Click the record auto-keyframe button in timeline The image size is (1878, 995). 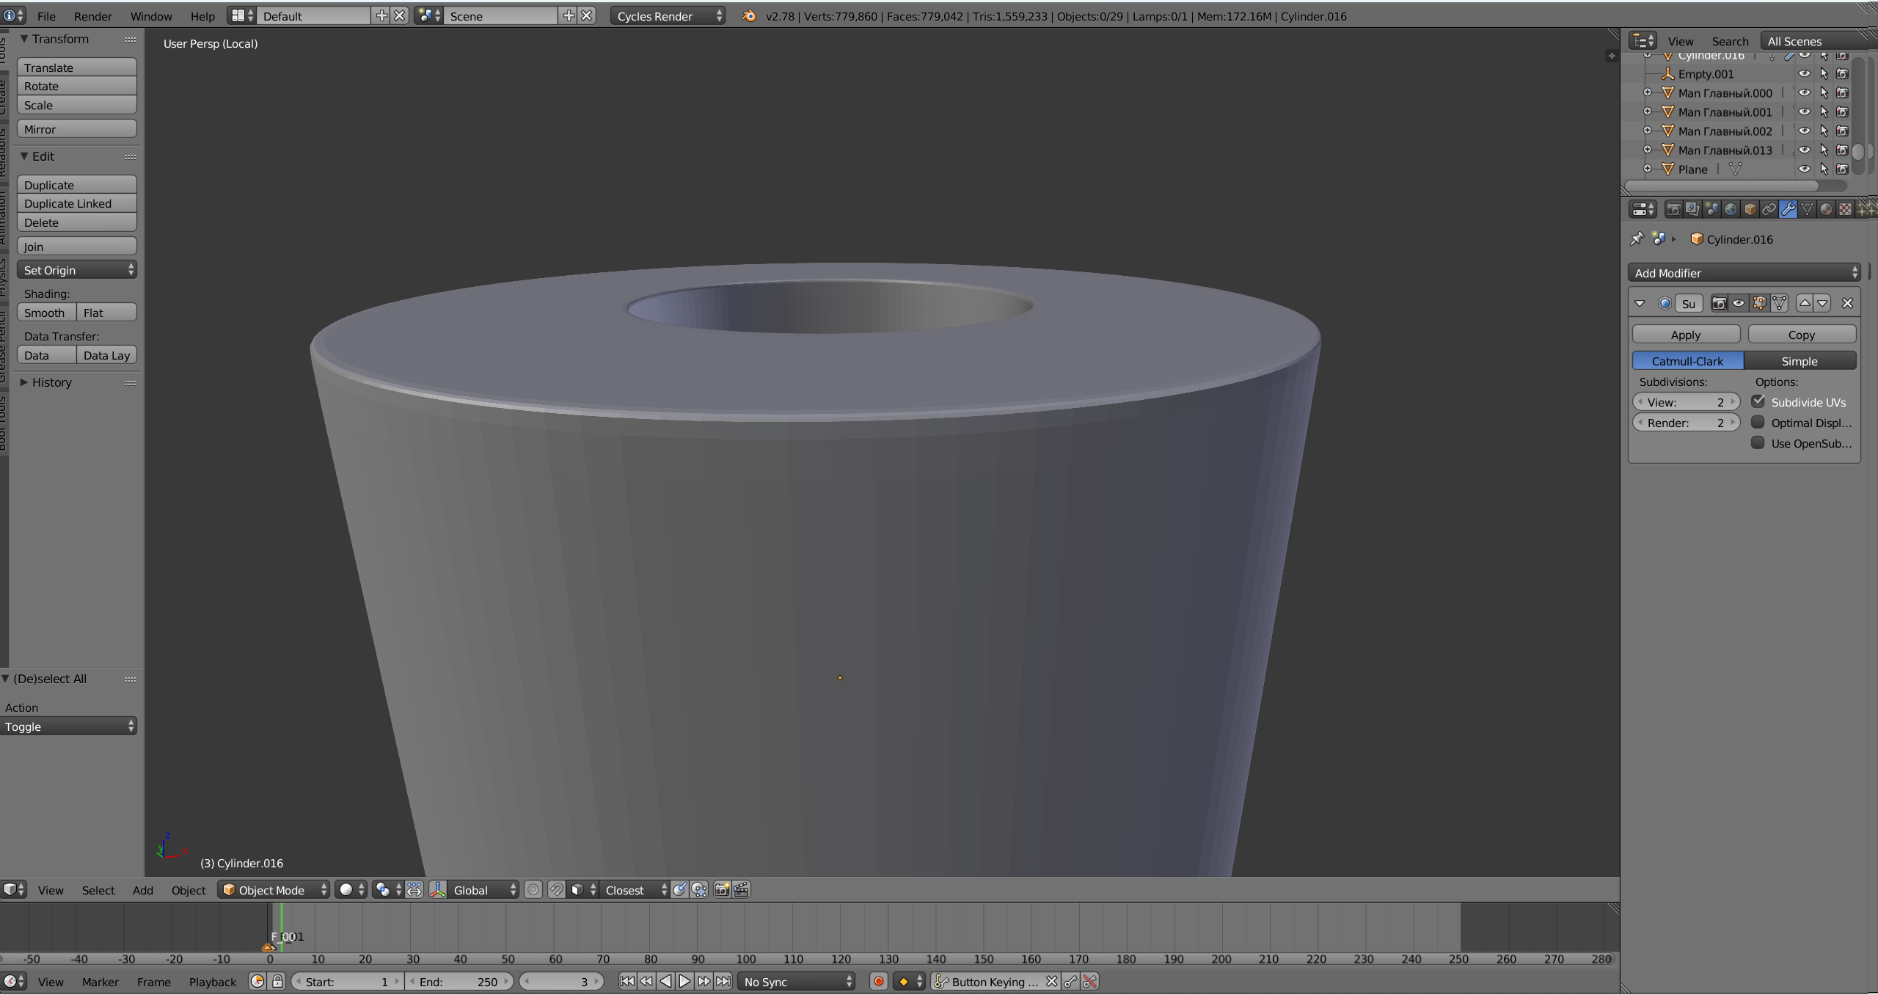click(x=878, y=982)
